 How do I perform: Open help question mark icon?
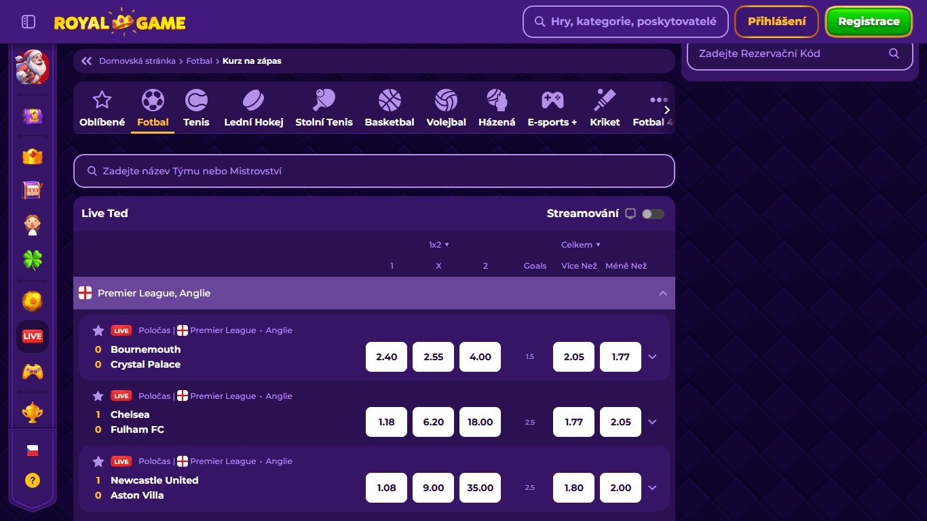pos(33,480)
